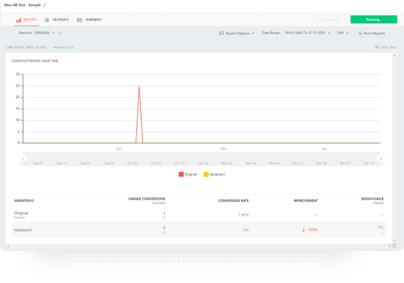404x283 pixels.
Task: Click the help icon beside Baseline
Action: tap(60, 33)
